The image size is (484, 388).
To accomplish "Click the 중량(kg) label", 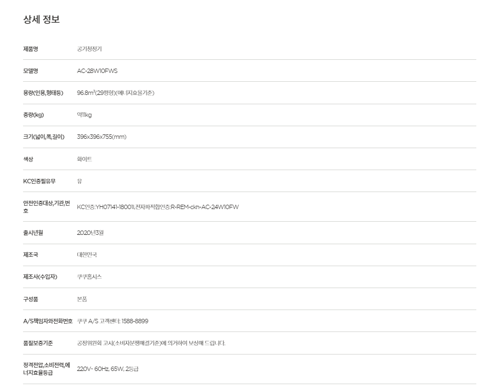I will pyautogui.click(x=33, y=115).
